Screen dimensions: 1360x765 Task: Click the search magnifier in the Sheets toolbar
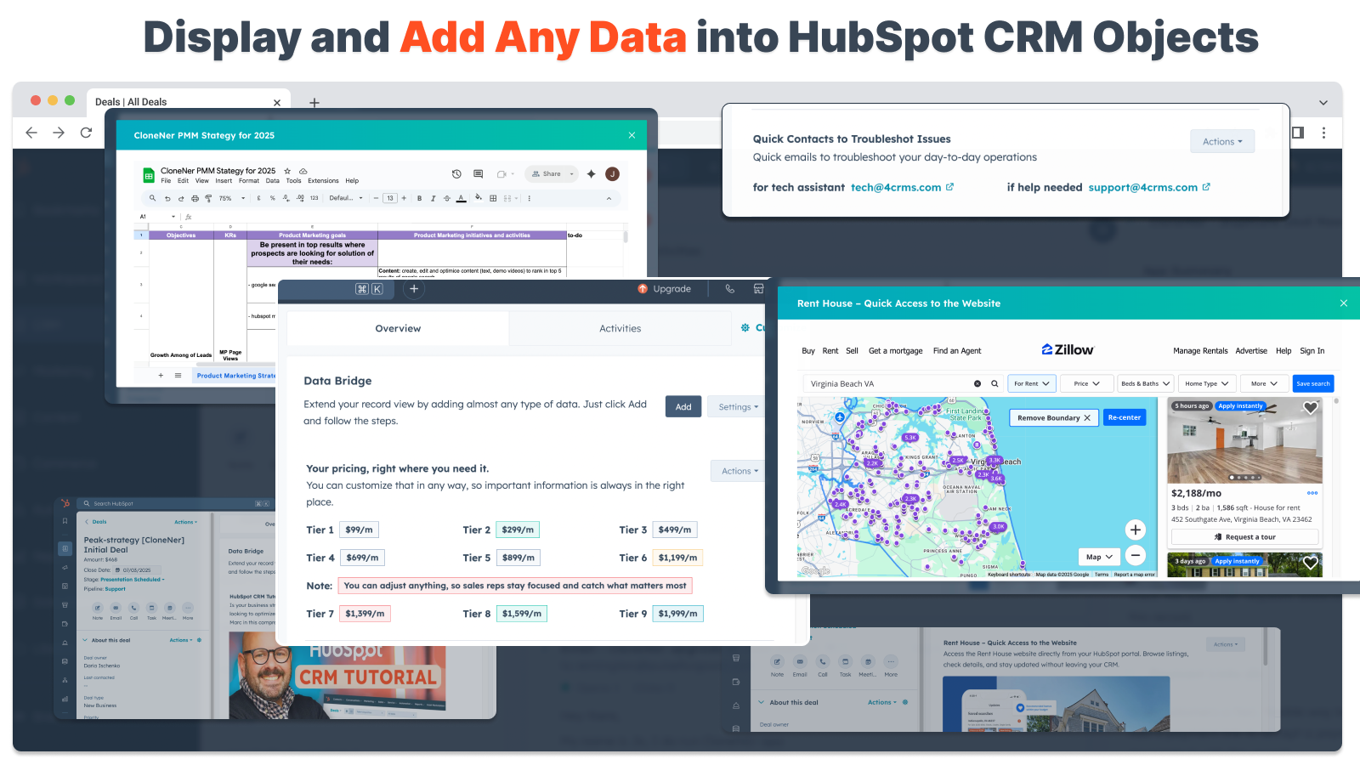coord(153,198)
